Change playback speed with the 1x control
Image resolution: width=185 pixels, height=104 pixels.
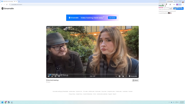(116, 76)
